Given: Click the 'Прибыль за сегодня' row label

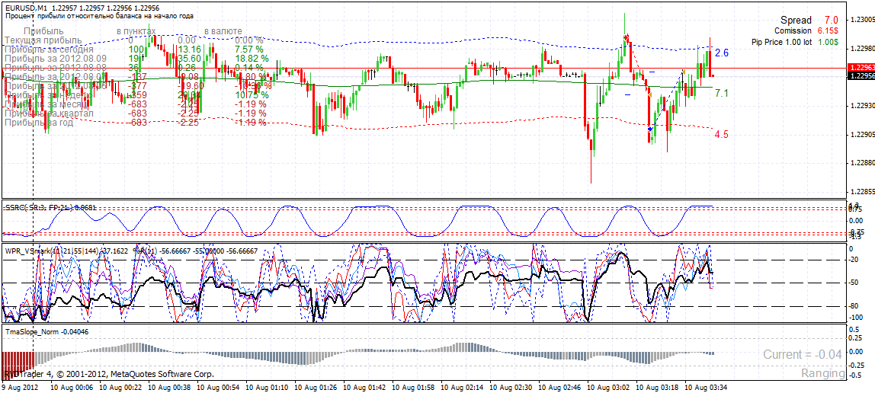Looking at the screenshot, I should pos(49,50).
